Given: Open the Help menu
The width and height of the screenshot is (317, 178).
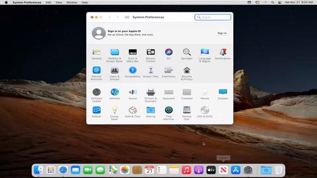Looking at the screenshot, I should click(x=85, y=2).
